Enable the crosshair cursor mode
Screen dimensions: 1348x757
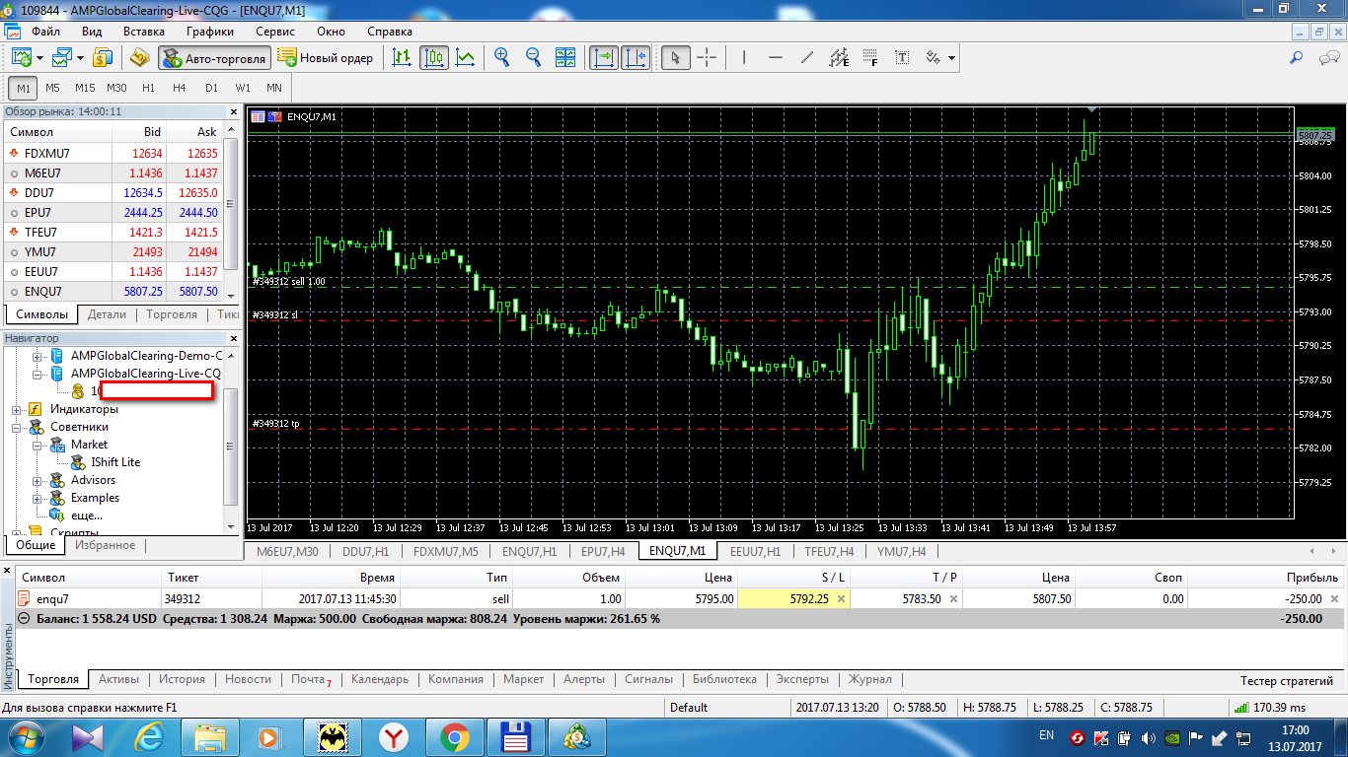coord(707,57)
